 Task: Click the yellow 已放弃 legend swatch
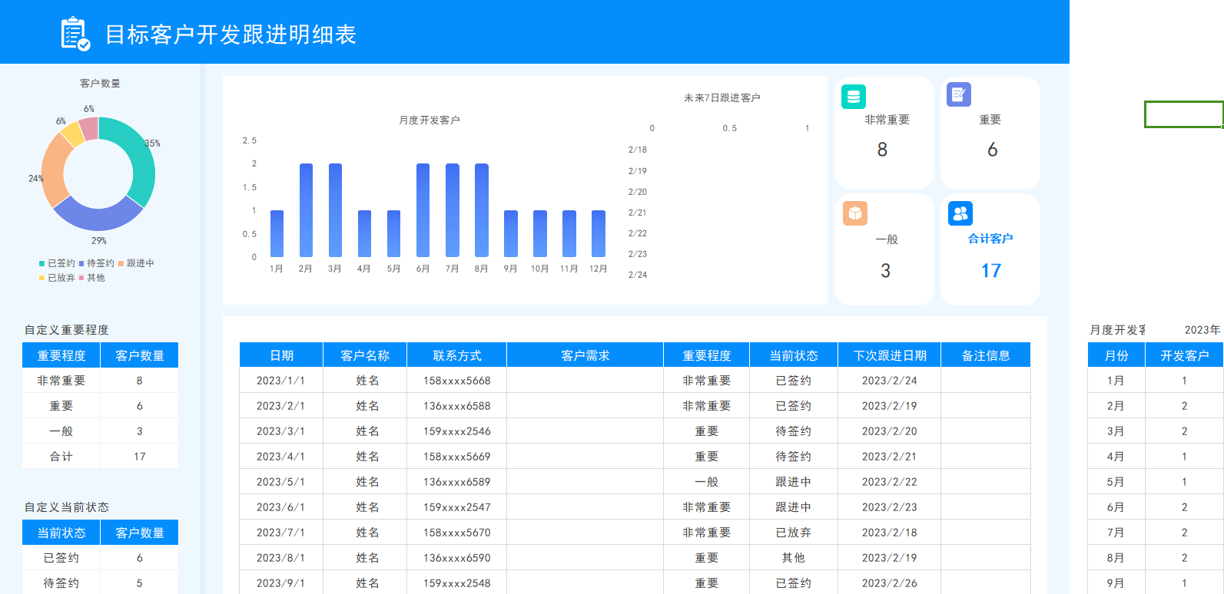coord(42,278)
